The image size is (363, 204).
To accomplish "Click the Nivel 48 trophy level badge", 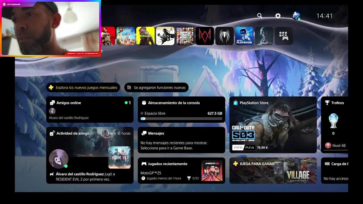I will pyautogui.click(x=328, y=146).
